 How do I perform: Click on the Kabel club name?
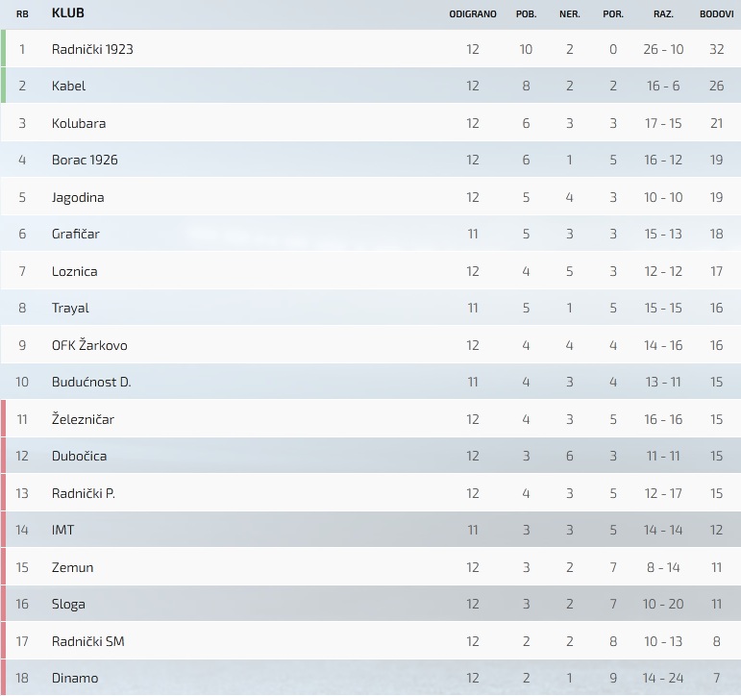point(69,86)
